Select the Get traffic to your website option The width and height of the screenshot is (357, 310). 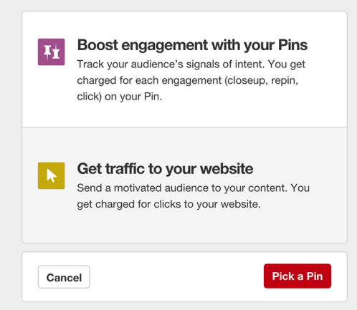[184, 185]
